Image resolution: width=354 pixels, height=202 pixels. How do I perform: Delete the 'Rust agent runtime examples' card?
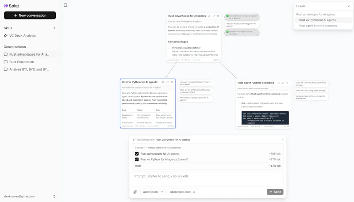point(287,83)
